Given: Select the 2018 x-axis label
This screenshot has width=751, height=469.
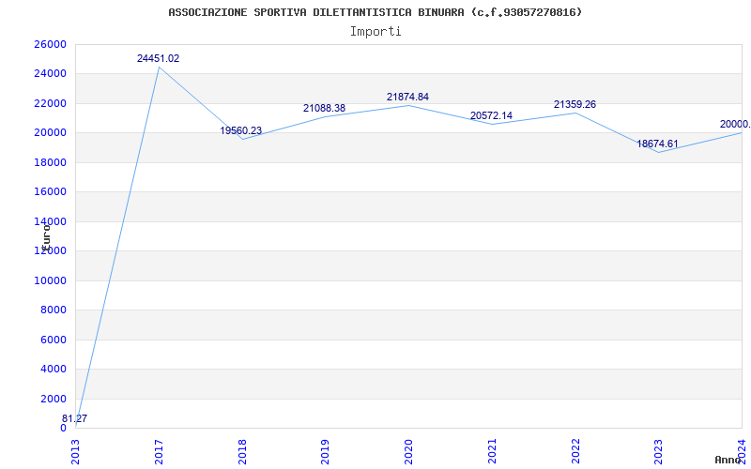Looking at the screenshot, I should [x=242, y=452].
